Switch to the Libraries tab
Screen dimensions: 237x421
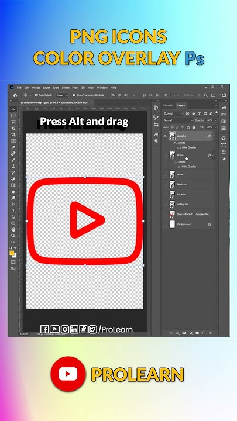168,105
